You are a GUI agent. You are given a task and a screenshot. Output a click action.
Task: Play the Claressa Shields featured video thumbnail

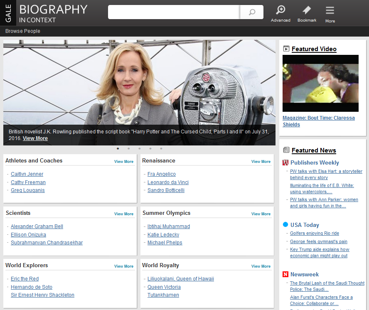point(320,83)
